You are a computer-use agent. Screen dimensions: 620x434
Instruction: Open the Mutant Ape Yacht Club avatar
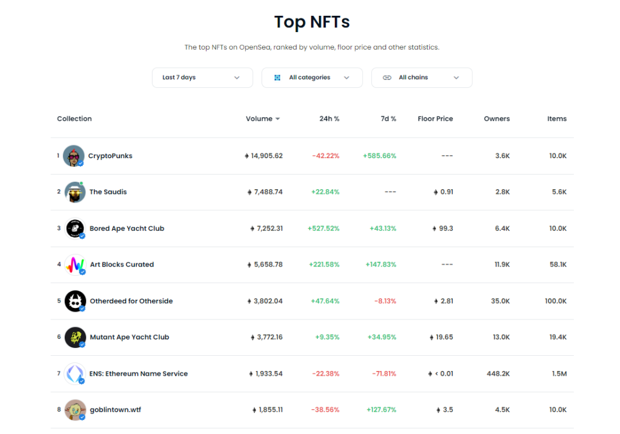[75, 337]
